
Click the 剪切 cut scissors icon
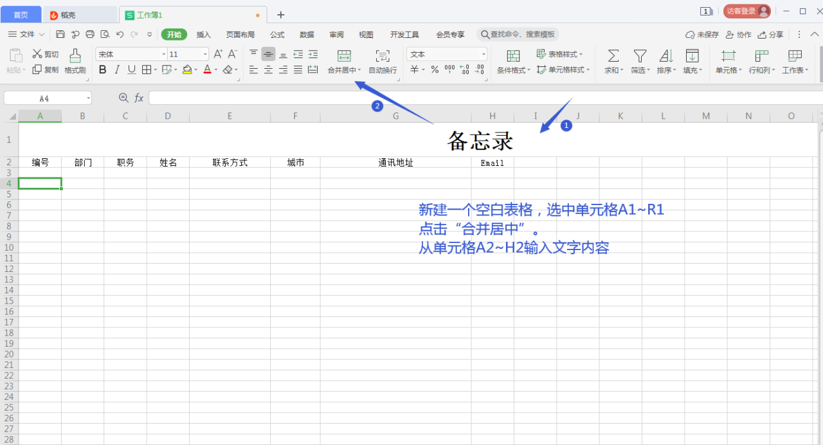tap(37, 54)
